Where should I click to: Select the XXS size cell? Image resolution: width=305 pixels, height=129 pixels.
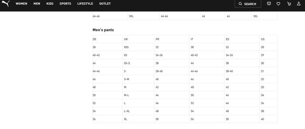point(138,47)
